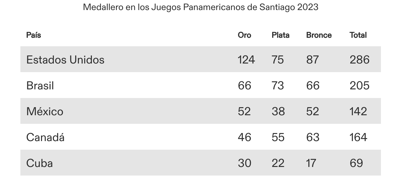The image size is (395, 177).
Task: Select Estados Unidos gold count 124
Action: pyautogui.click(x=246, y=59)
